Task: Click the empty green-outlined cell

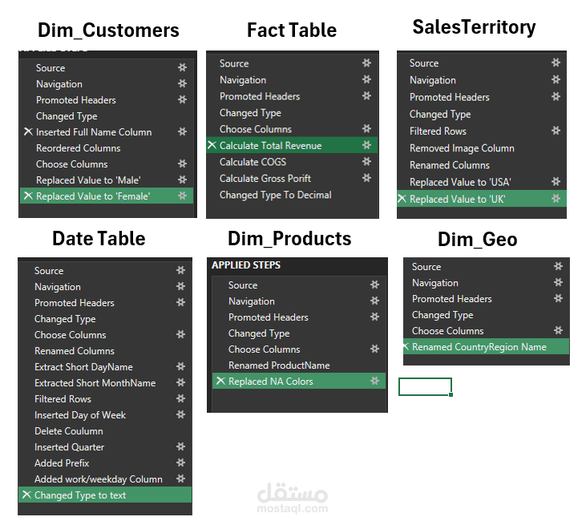Action: coord(425,386)
